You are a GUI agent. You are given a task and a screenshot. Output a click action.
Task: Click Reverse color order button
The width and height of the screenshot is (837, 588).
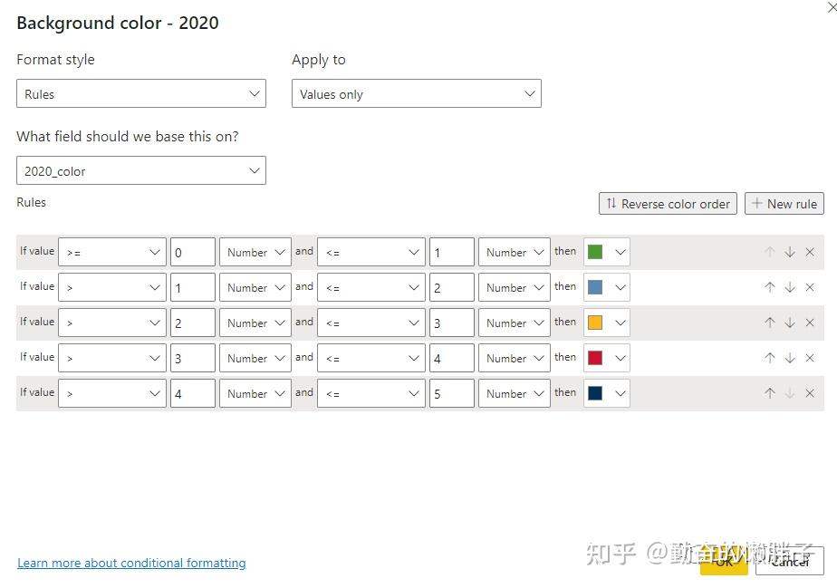coord(668,204)
